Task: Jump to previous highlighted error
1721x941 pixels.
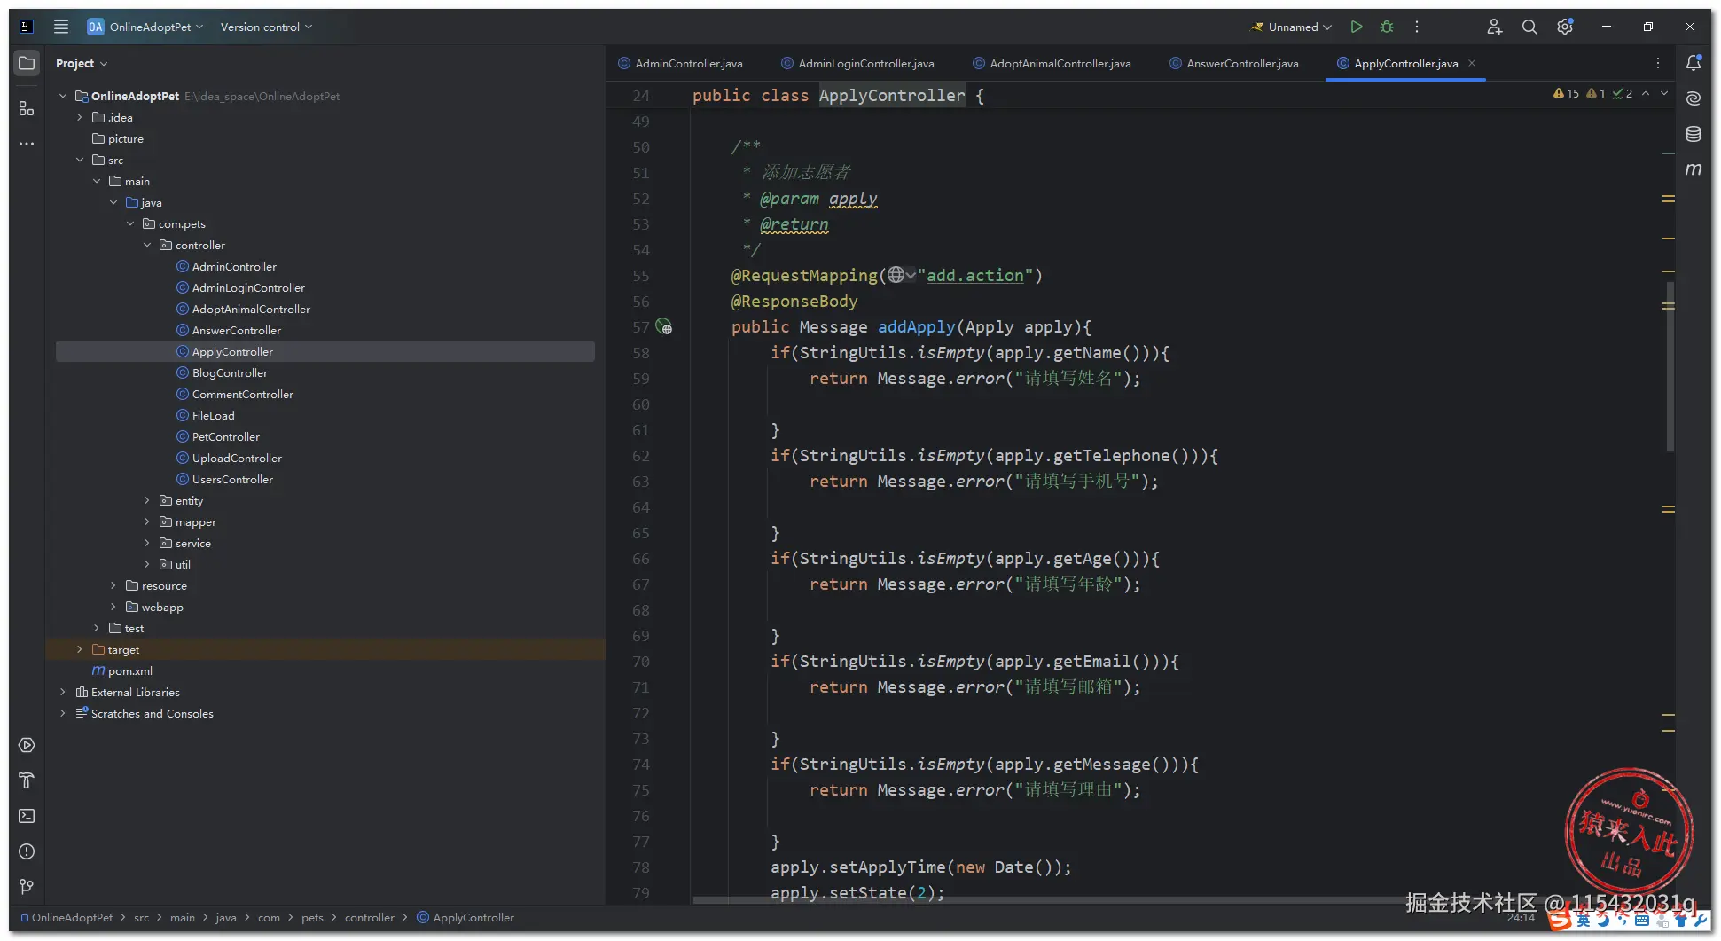Action: coord(1646,93)
